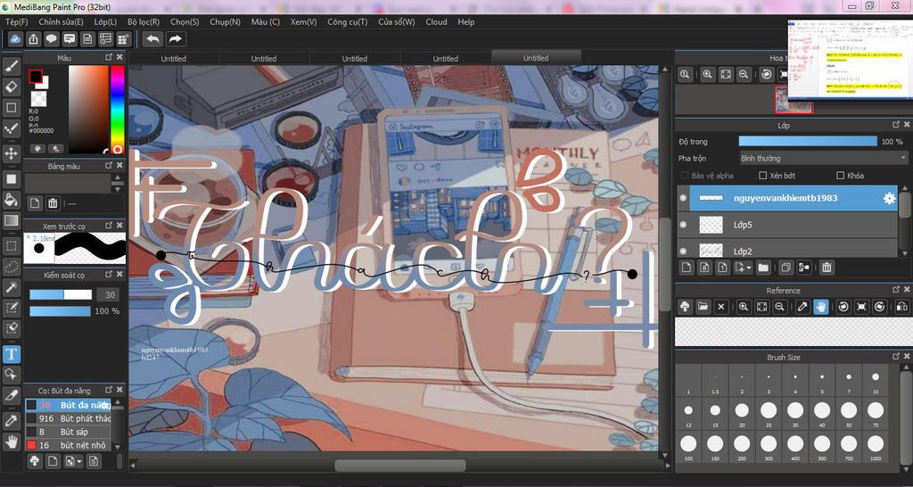
Task: Select the rectangular Selection tool
Action: click(x=11, y=246)
